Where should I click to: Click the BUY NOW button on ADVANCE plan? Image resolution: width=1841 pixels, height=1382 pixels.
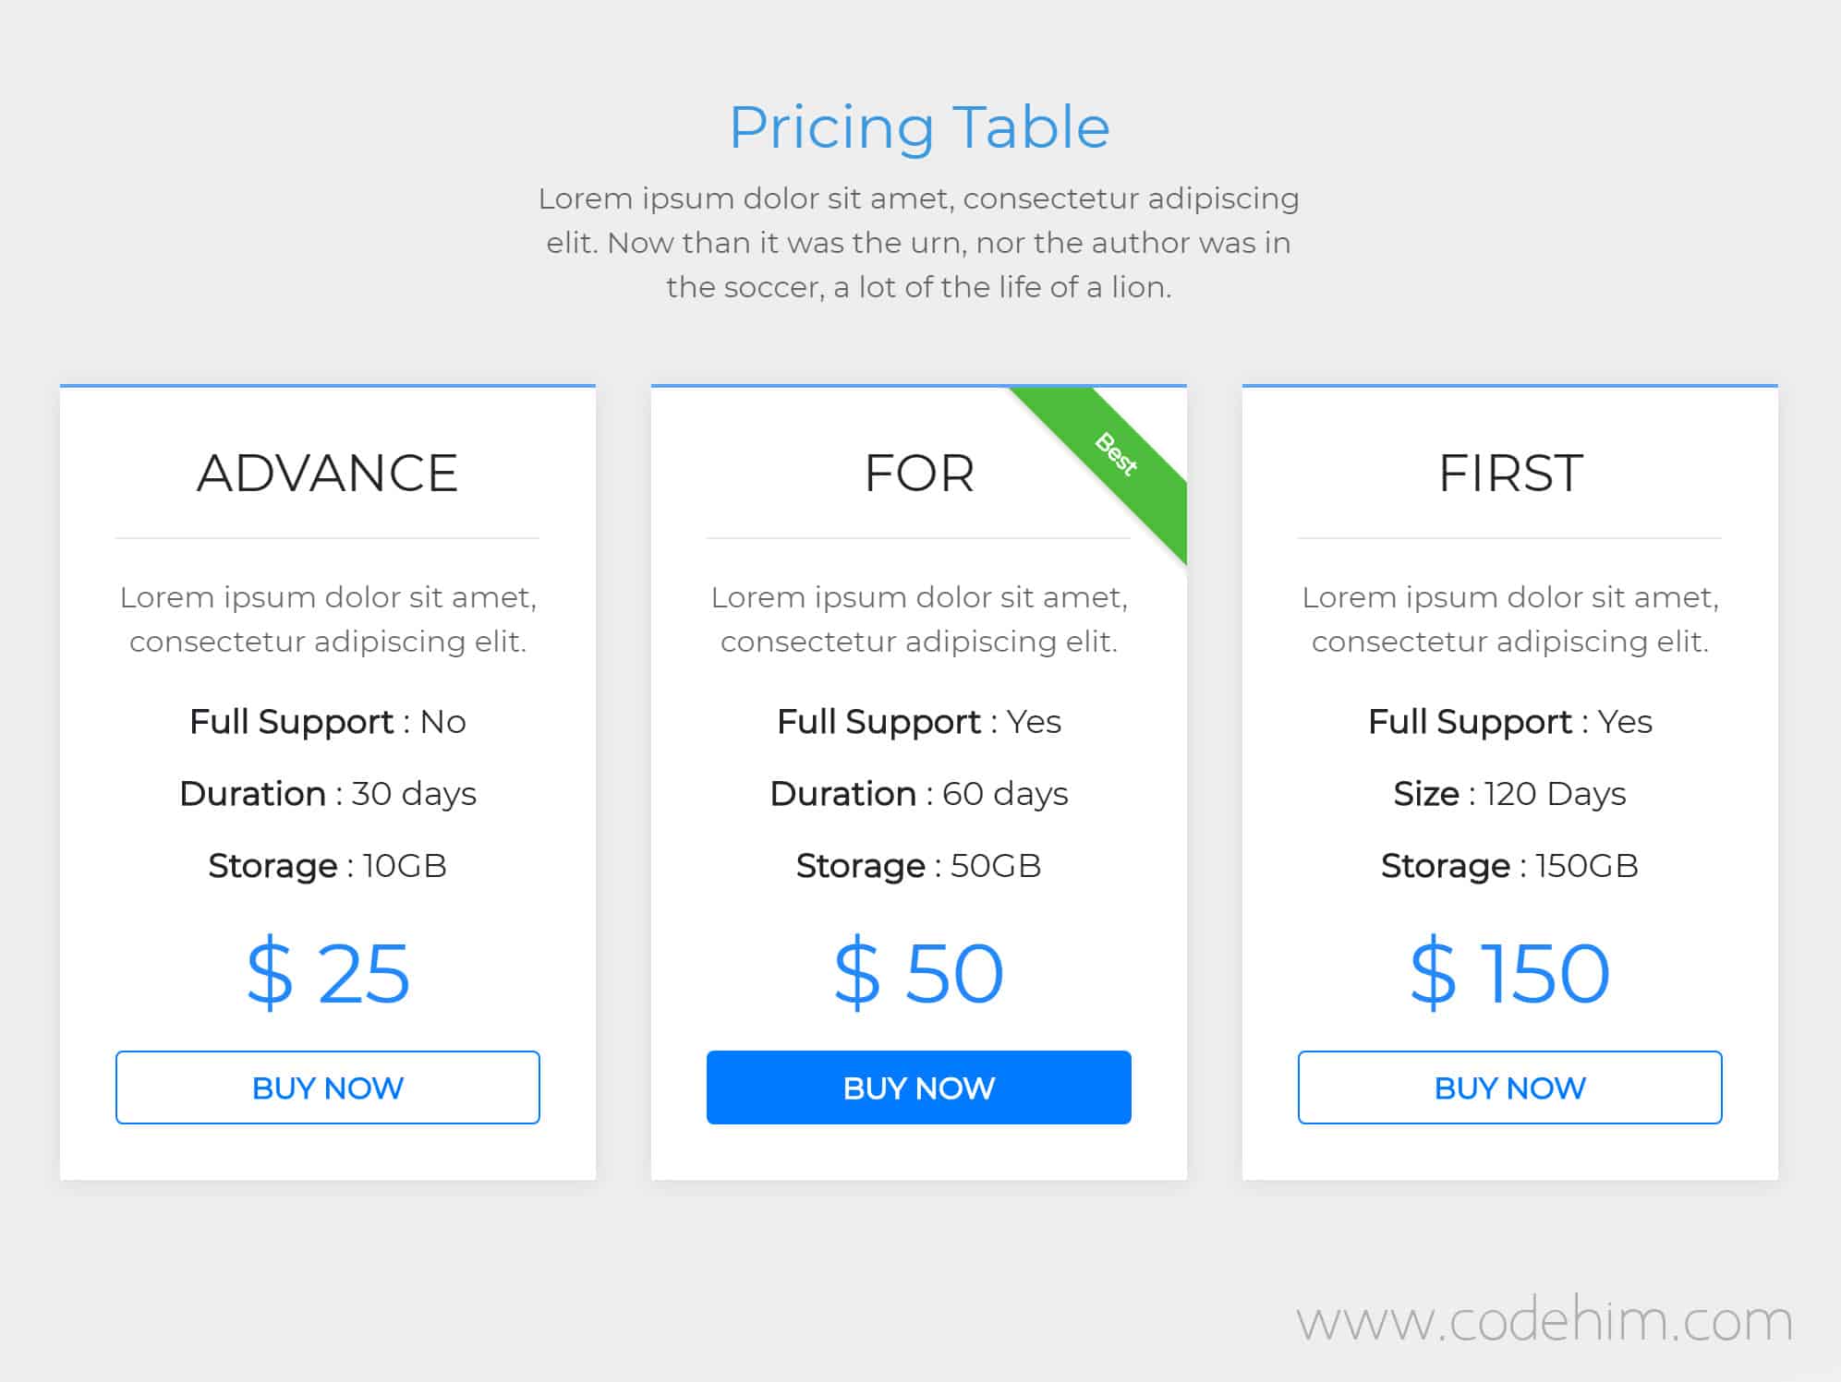327,1088
